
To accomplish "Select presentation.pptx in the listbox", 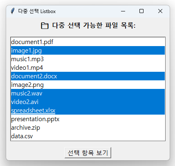I will [88, 119].
